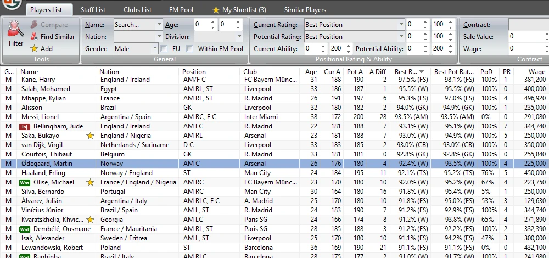Click the Add star icon
This screenshot has height=258, width=549.
34,49
